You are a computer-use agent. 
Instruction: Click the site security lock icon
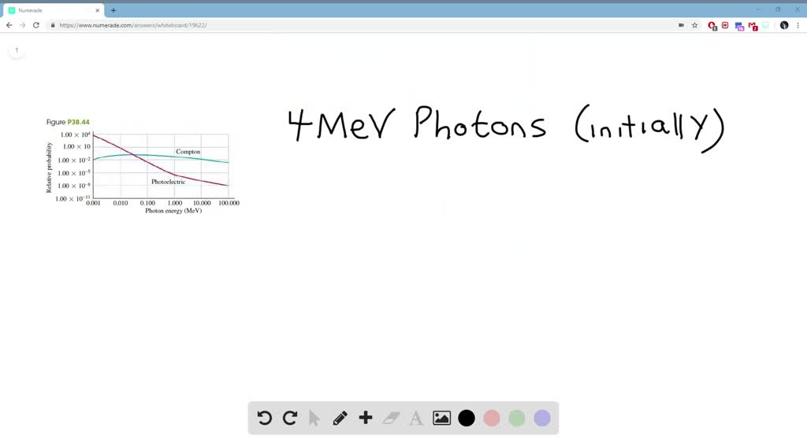[x=53, y=25]
